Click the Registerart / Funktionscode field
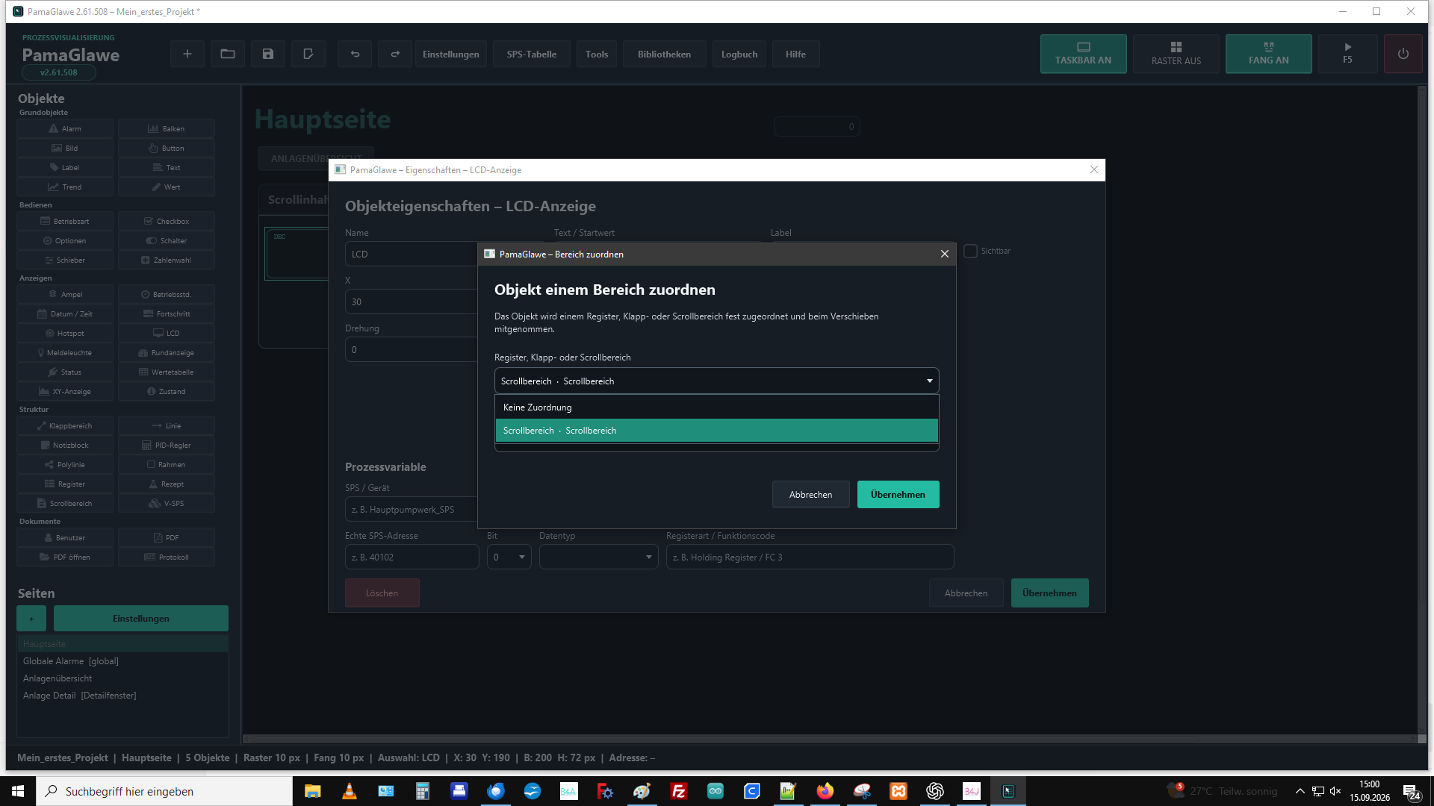Image resolution: width=1434 pixels, height=806 pixels. click(x=810, y=557)
